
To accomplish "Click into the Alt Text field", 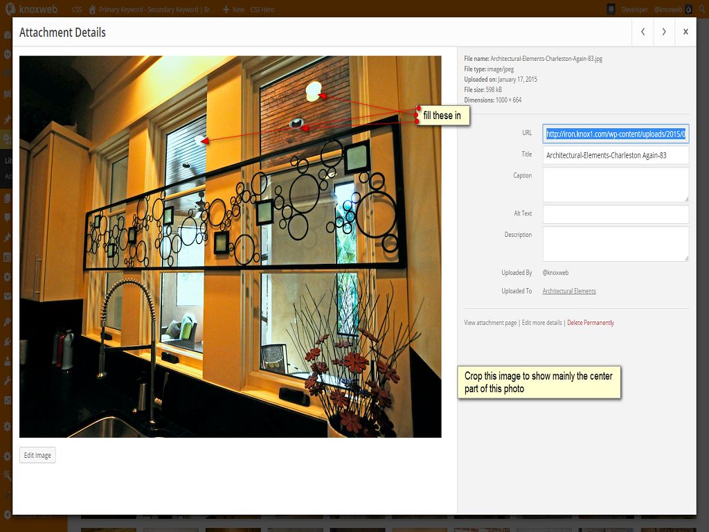I will coord(616,215).
